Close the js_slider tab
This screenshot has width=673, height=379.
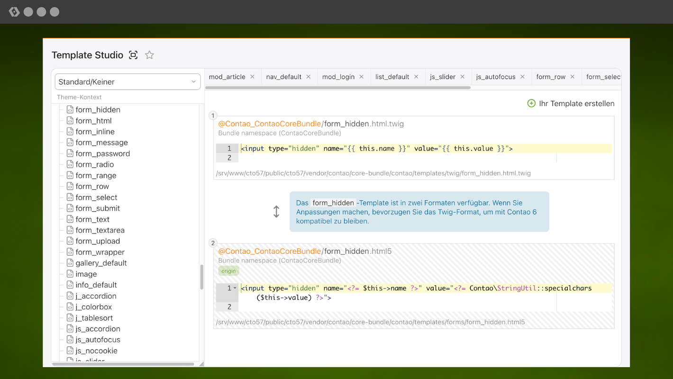click(x=462, y=77)
